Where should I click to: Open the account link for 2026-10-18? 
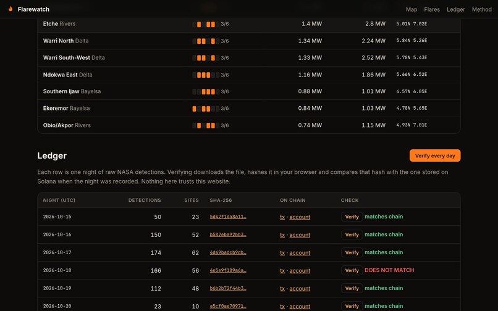point(300,271)
